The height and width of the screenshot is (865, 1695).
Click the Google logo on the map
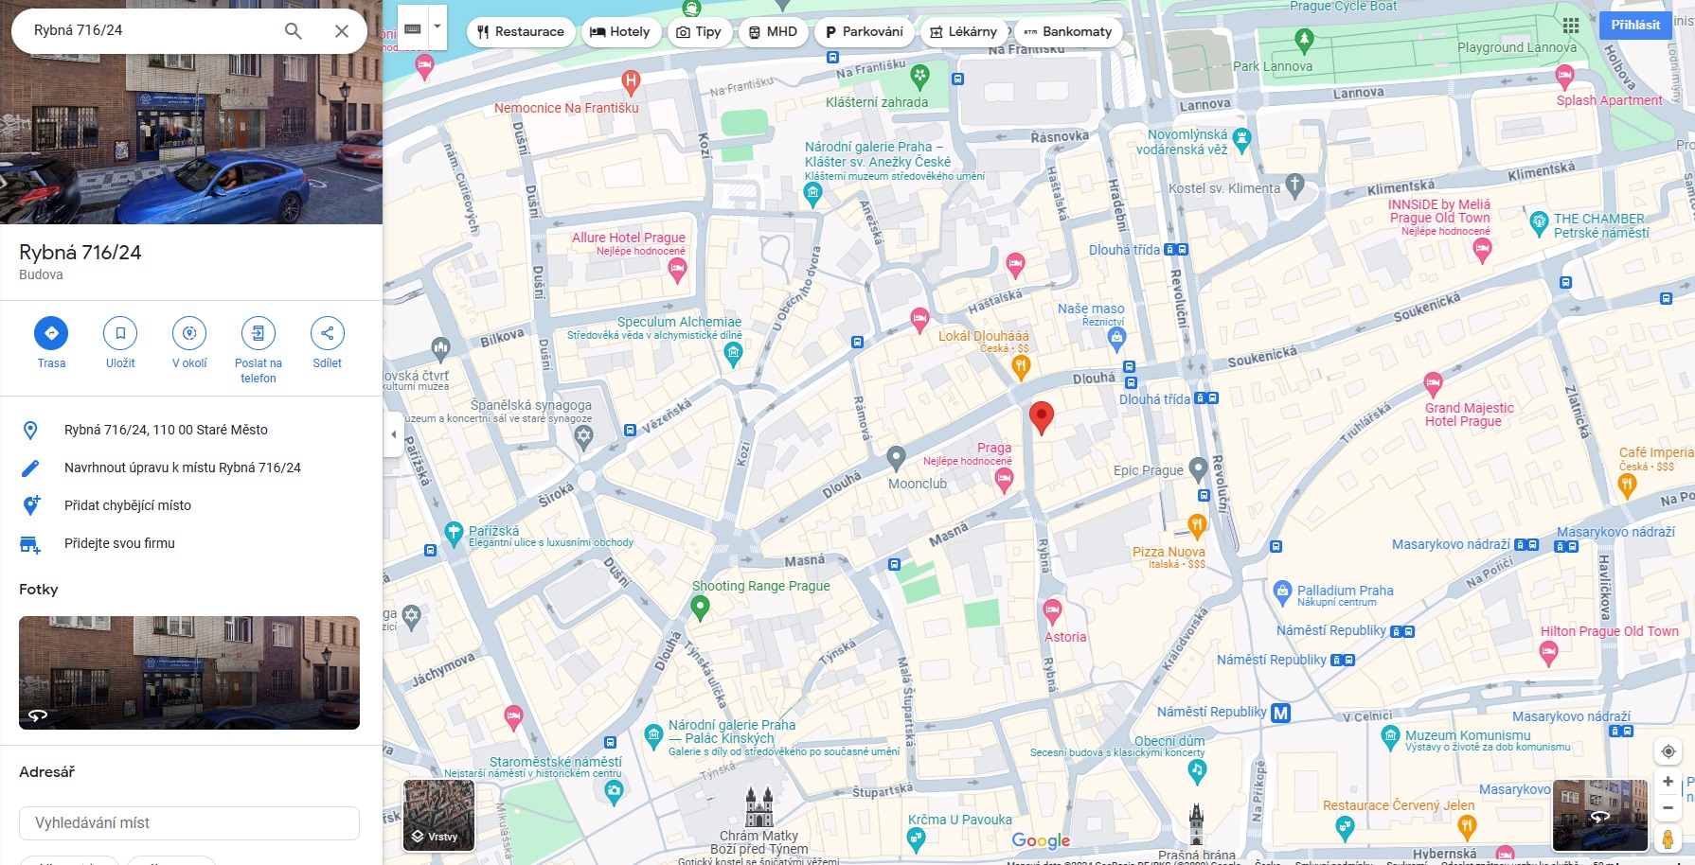[1041, 840]
